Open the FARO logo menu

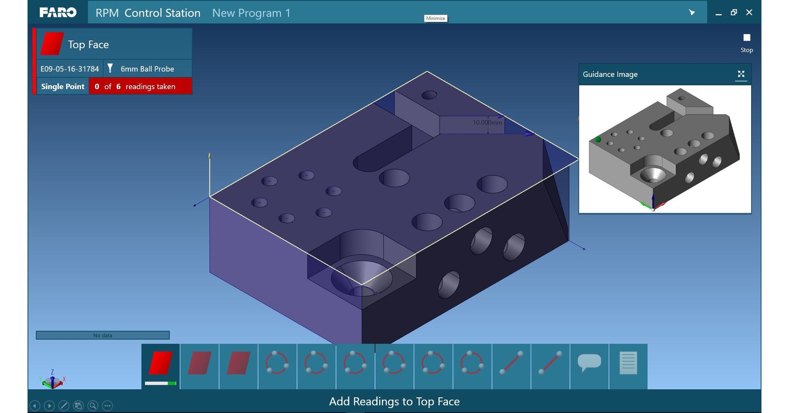pos(58,12)
